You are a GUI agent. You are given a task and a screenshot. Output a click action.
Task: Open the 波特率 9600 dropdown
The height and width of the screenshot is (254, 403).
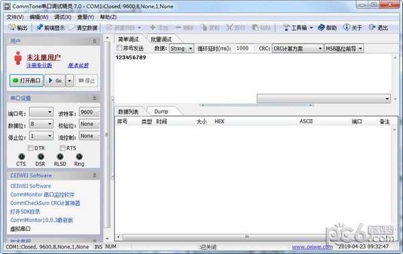(89, 112)
